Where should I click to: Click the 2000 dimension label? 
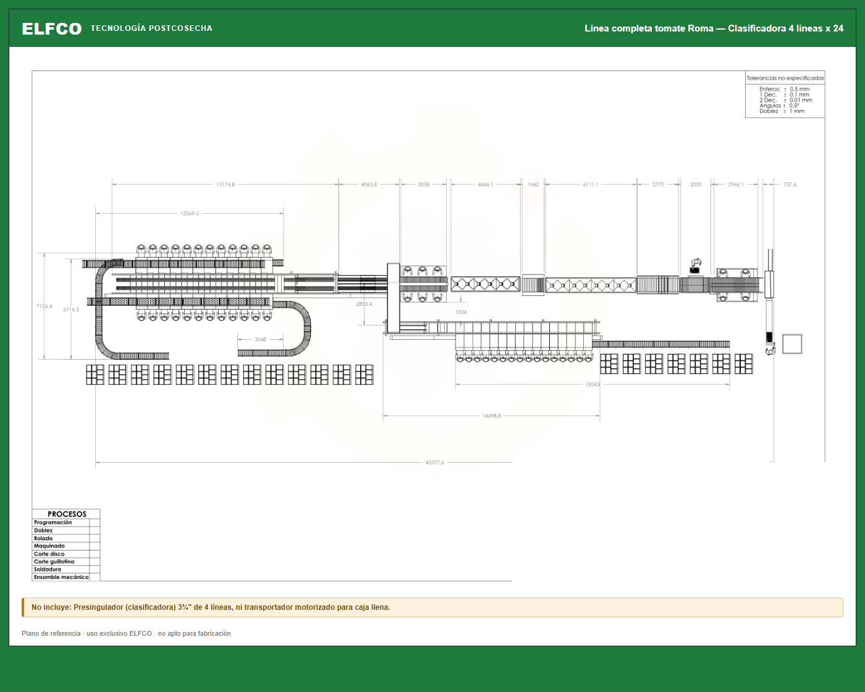(696, 185)
